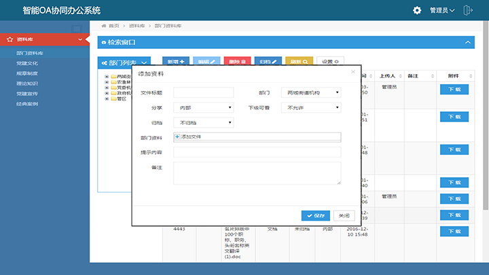489x275 pixels.
Task: Open the 分享 dropdown showing 内部
Action: 203,107
